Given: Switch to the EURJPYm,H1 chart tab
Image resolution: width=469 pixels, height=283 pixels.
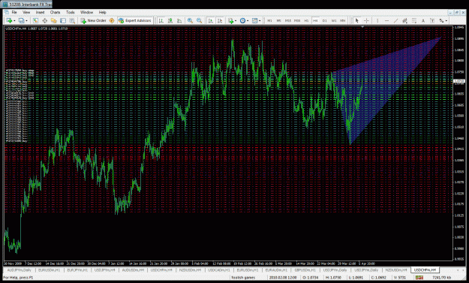Looking at the screenshot, I should click(77, 269).
